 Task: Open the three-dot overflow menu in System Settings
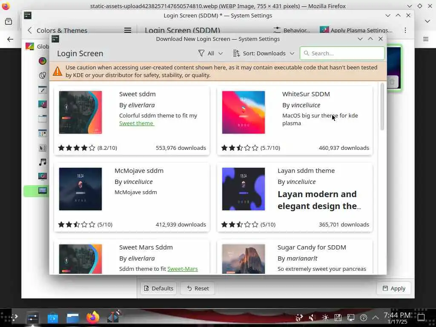pyautogui.click(x=405, y=30)
